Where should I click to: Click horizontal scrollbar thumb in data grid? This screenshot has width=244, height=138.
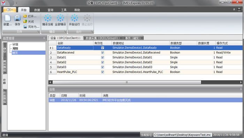coord(127,82)
